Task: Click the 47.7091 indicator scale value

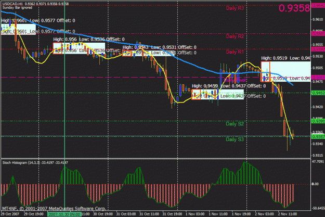Action: tap(318, 161)
